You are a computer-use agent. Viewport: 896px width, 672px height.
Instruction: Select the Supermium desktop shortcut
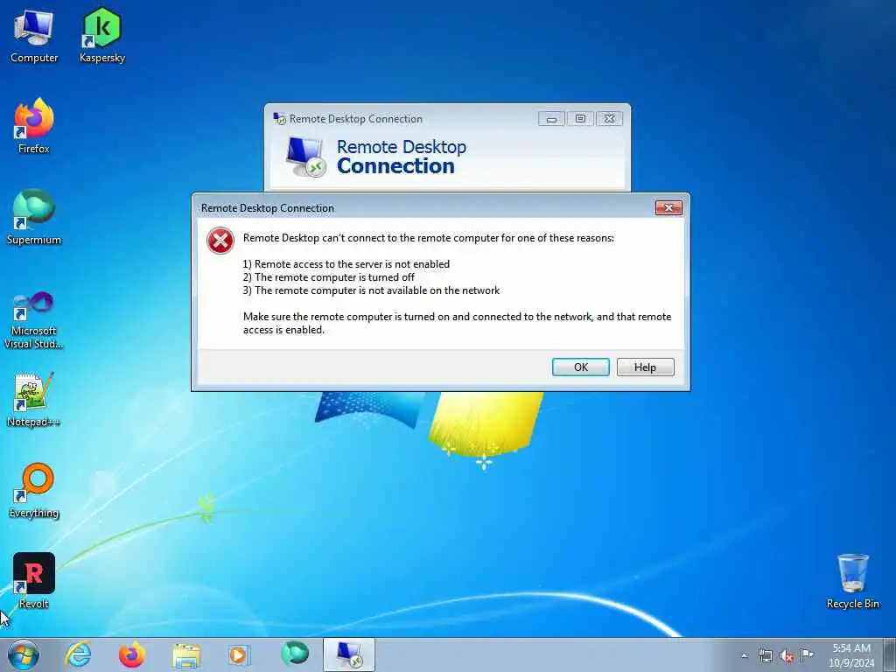click(34, 217)
